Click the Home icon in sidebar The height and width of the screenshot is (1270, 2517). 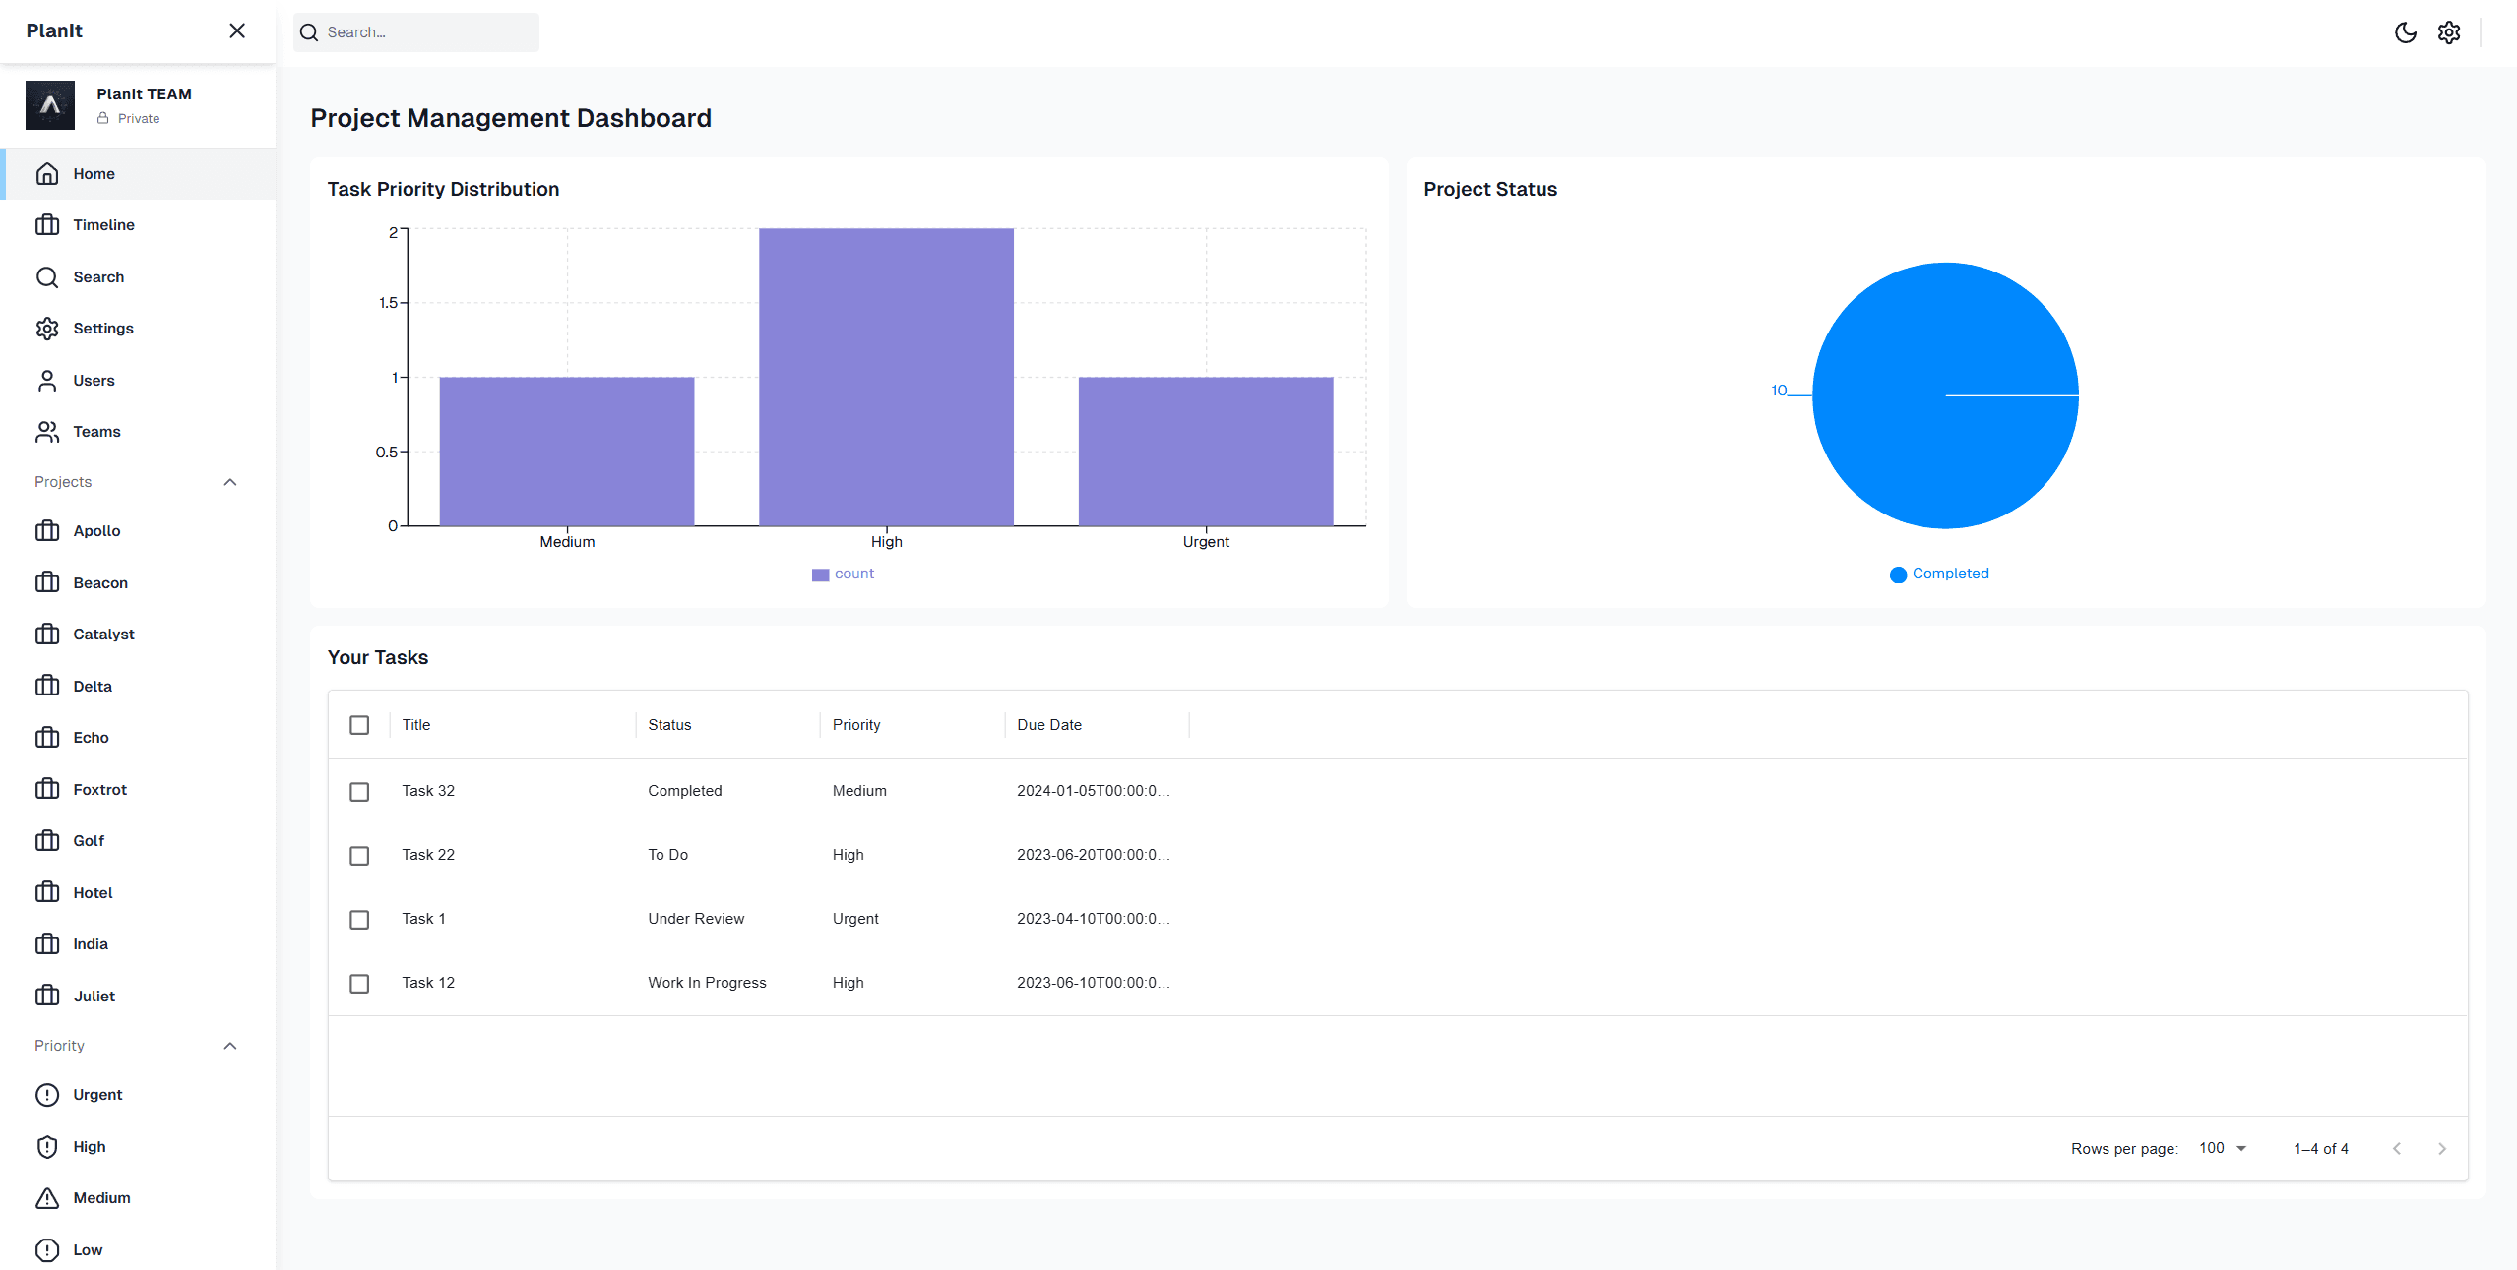pos(47,174)
